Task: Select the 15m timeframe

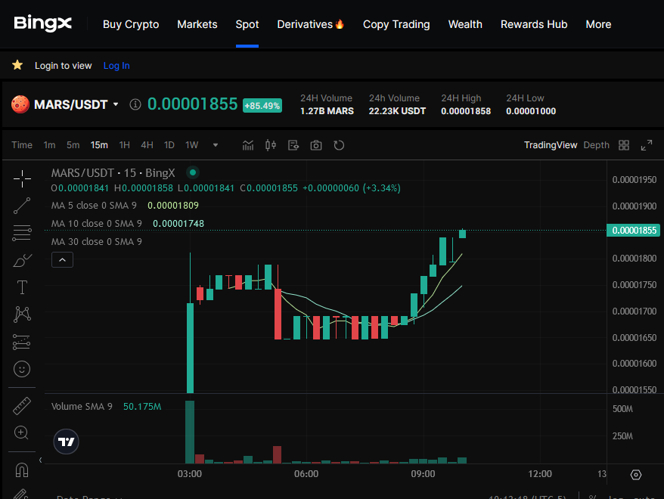Action: pyautogui.click(x=99, y=145)
